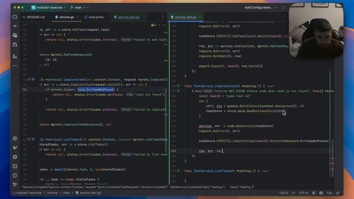Open the tabs overflow menu in left editor
This screenshot has width=354, height=199.
pos(163,17)
